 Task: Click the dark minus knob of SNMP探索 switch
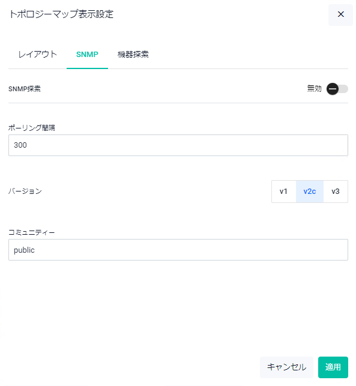click(x=333, y=89)
